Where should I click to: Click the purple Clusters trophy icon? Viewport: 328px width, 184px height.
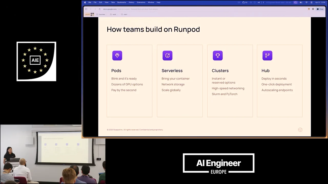(x=218, y=55)
